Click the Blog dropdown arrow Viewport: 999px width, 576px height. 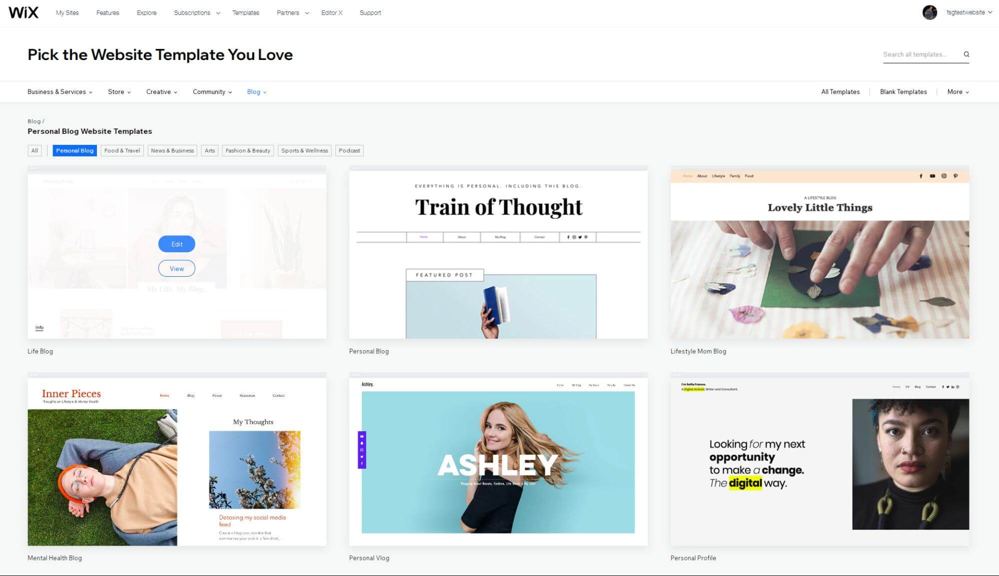click(264, 92)
